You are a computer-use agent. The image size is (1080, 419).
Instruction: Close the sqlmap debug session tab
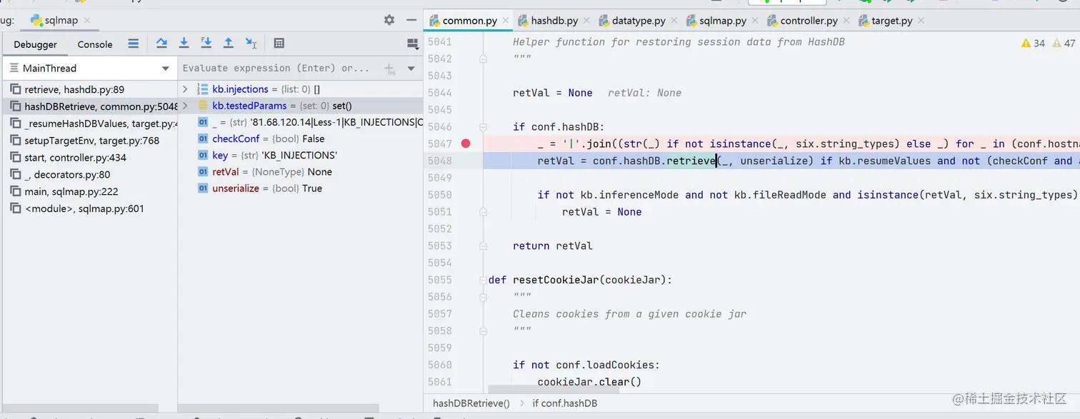point(88,21)
